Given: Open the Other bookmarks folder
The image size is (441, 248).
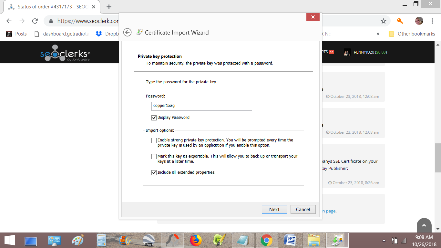Looking at the screenshot, I should point(412,34).
